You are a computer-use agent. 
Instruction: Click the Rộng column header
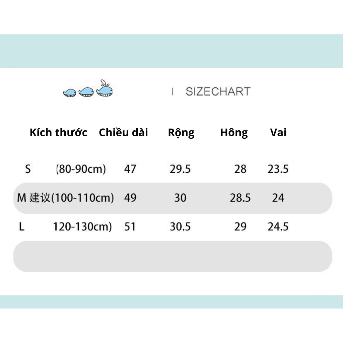click(181, 133)
